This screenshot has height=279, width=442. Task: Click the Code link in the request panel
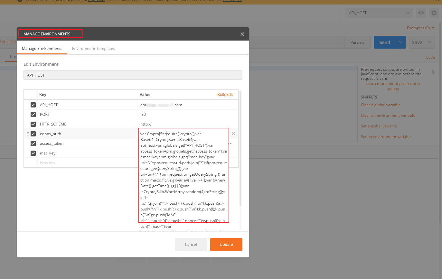[430, 57]
